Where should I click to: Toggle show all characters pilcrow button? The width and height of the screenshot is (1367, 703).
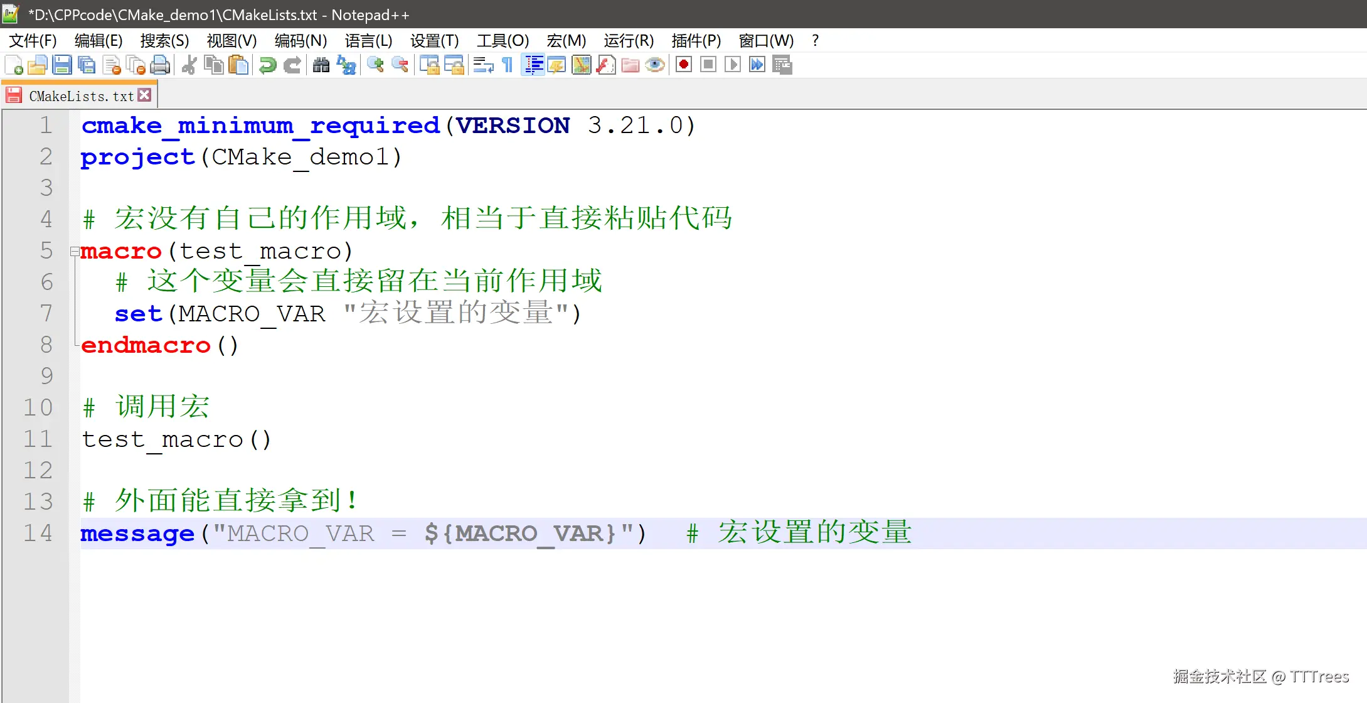tap(508, 65)
